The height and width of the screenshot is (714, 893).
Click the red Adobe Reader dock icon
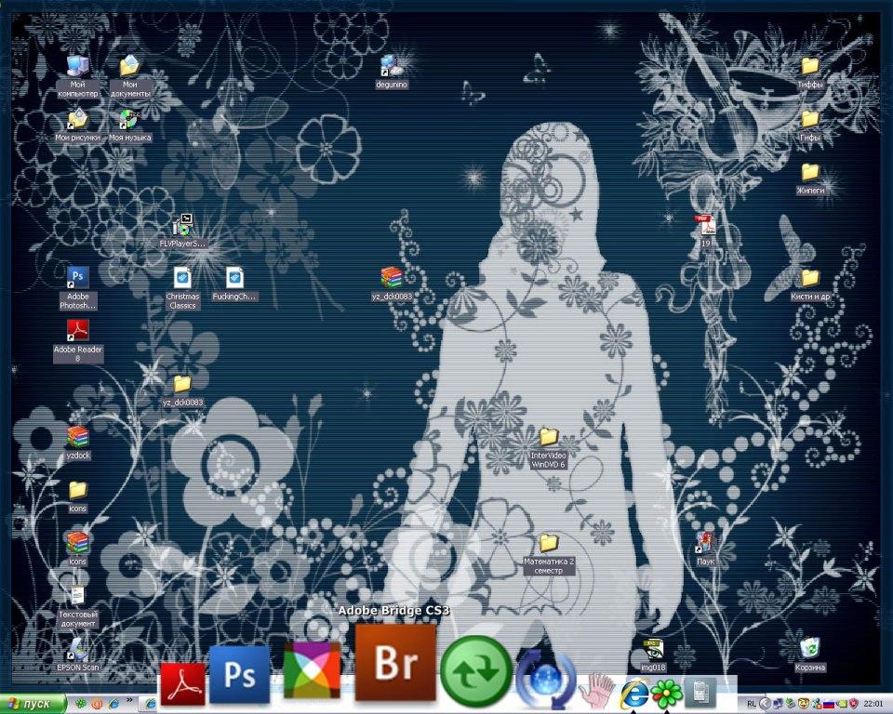pos(182,684)
